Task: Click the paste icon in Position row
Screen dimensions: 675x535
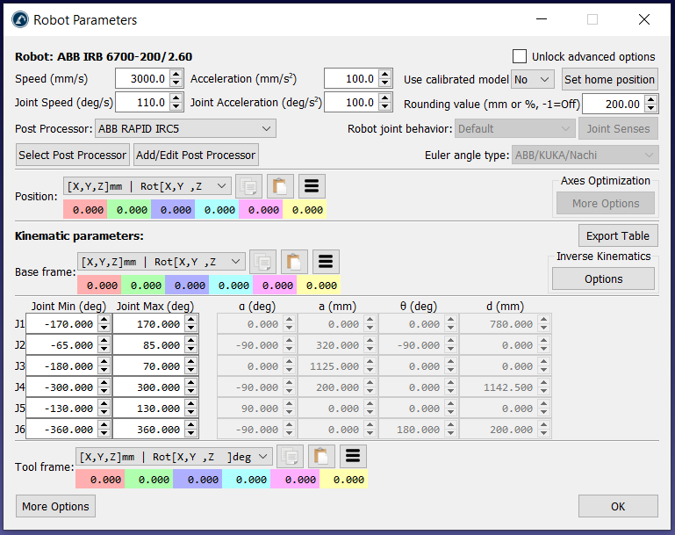Action: pyautogui.click(x=280, y=185)
